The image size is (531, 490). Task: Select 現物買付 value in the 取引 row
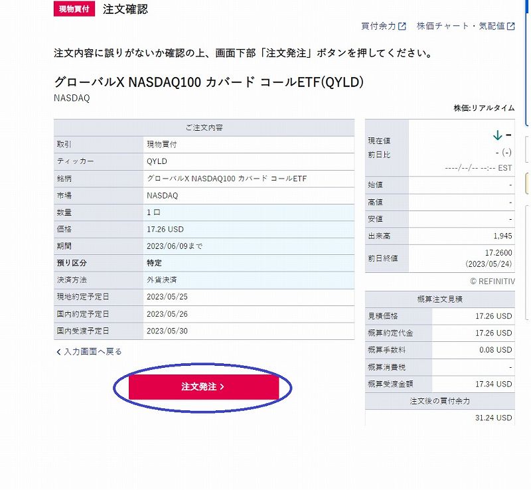(162, 145)
